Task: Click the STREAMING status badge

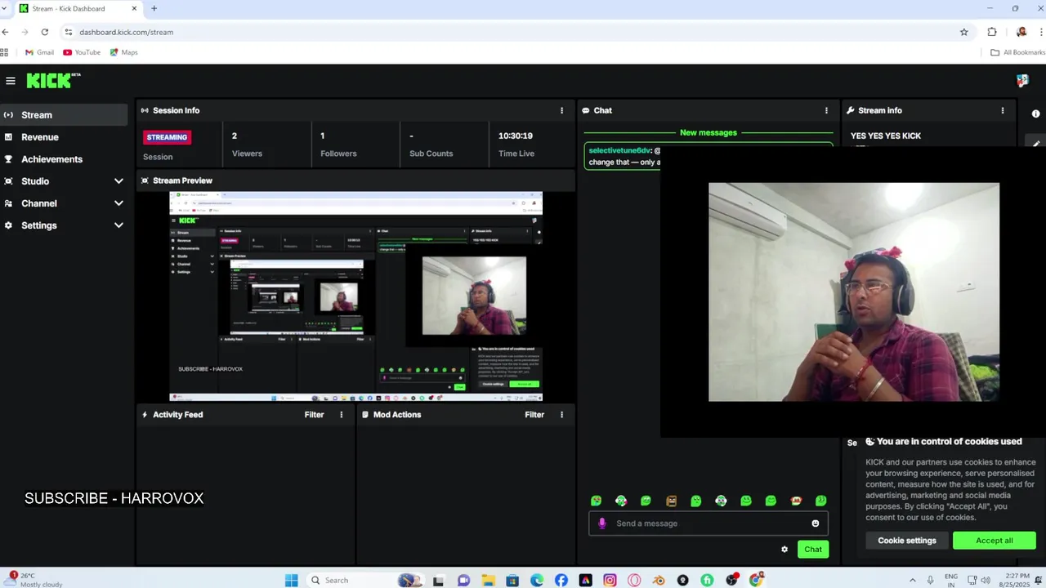Action: coord(167,137)
